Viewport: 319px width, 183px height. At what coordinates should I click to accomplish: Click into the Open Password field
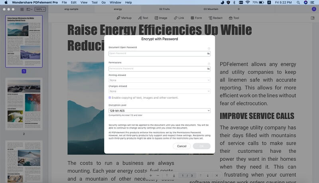159,54
